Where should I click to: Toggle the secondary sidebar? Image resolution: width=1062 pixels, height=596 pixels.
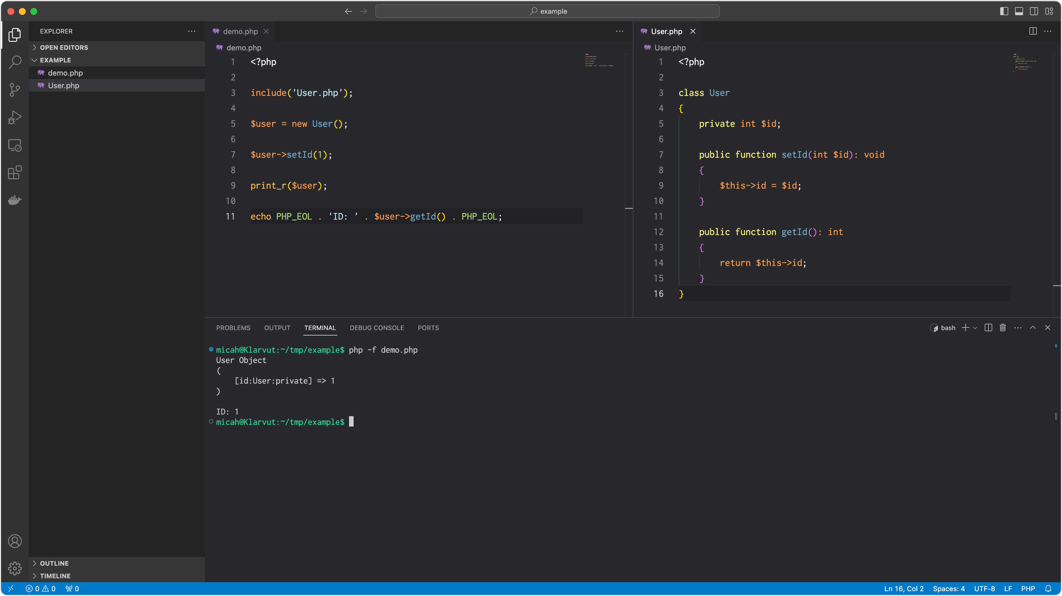[1034, 11]
